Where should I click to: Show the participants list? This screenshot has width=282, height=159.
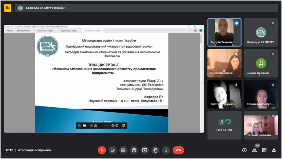(254, 150)
